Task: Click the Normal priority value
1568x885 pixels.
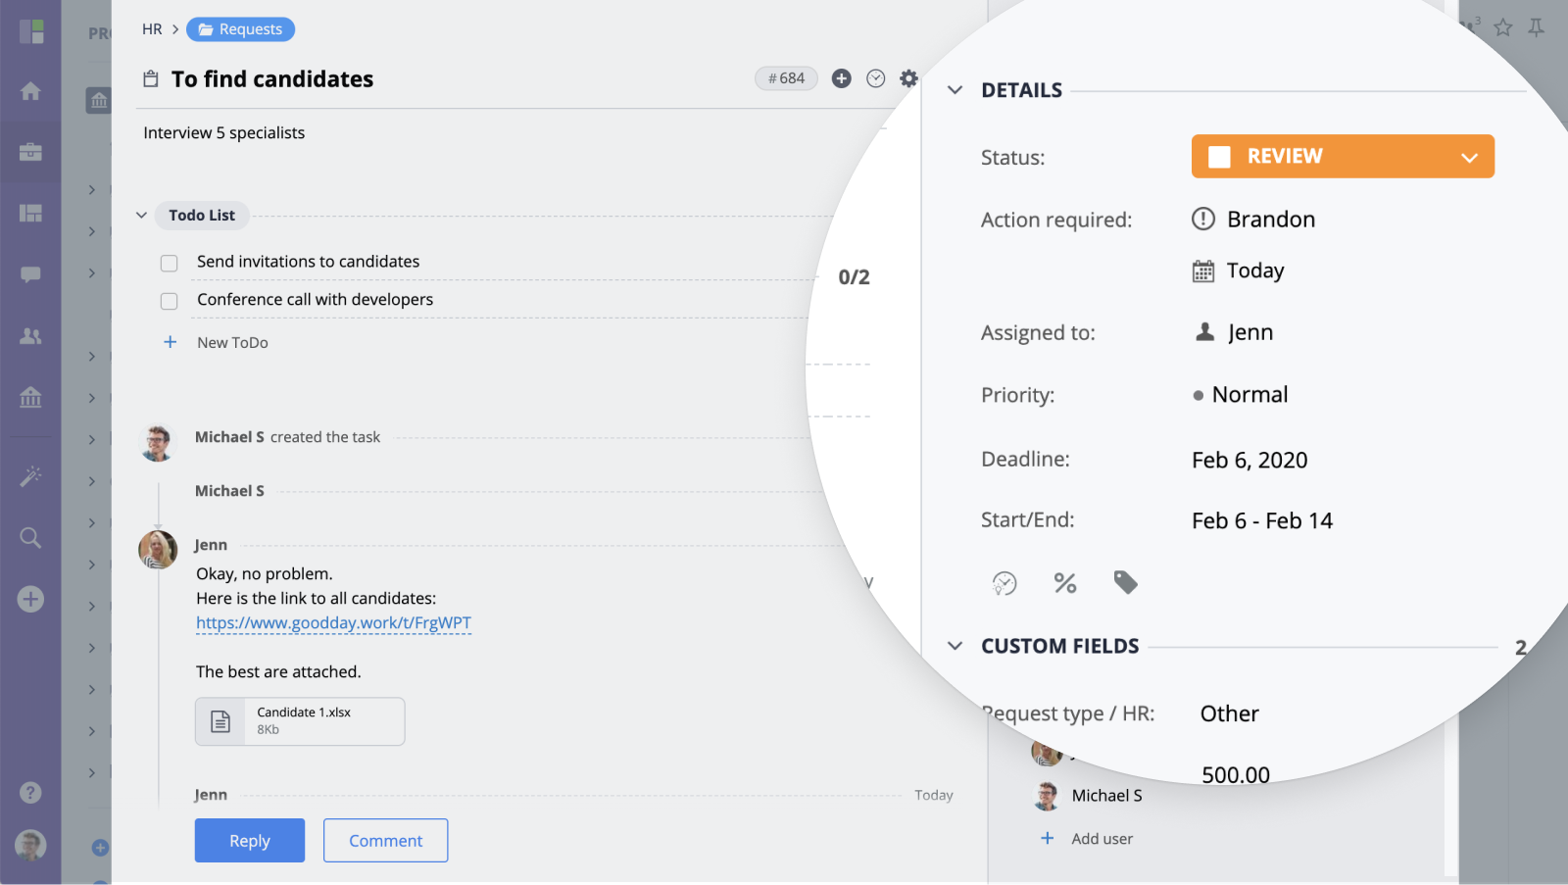Action: click(1249, 395)
